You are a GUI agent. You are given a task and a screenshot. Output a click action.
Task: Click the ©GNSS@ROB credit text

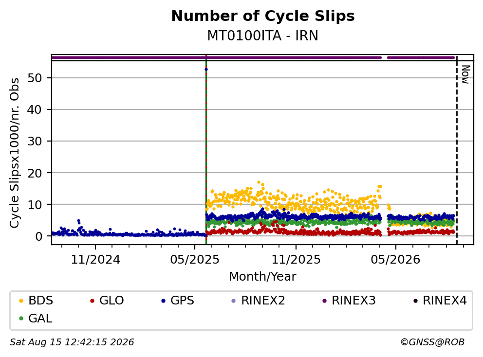point(432,342)
